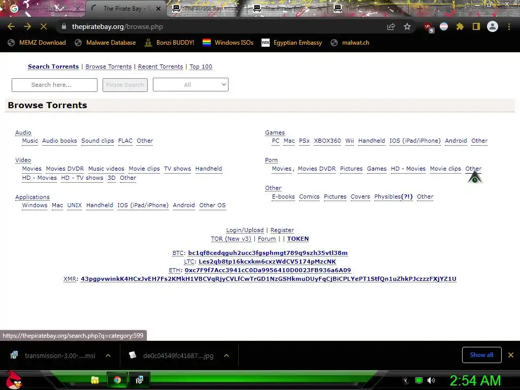
Task: Open the Physibles(?!) category
Action: click(x=394, y=197)
